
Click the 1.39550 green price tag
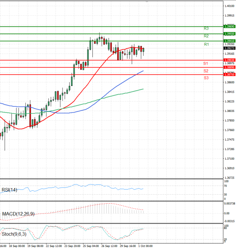(x=229, y=34)
